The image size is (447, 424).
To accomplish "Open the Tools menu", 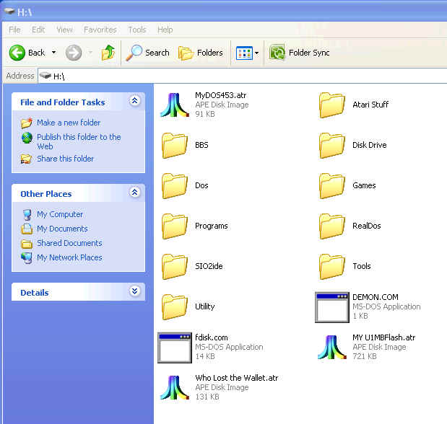I will coord(136,30).
